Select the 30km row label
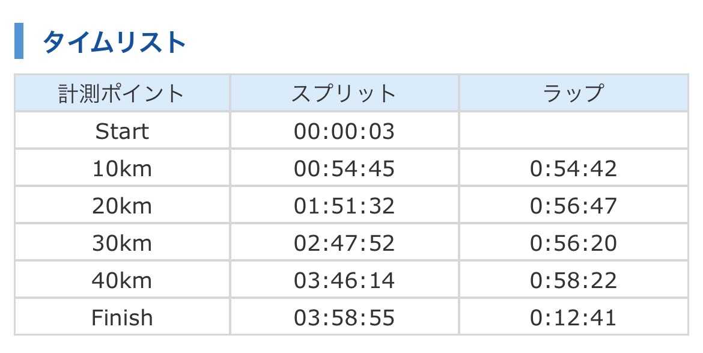Viewport: 703px width, 353px height. click(122, 244)
